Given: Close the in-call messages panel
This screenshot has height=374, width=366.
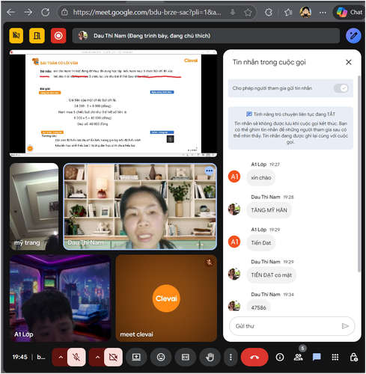Looking at the screenshot, I should click(x=349, y=62).
